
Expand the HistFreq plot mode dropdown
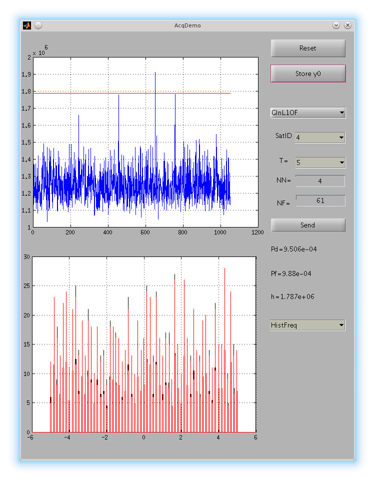307,325
